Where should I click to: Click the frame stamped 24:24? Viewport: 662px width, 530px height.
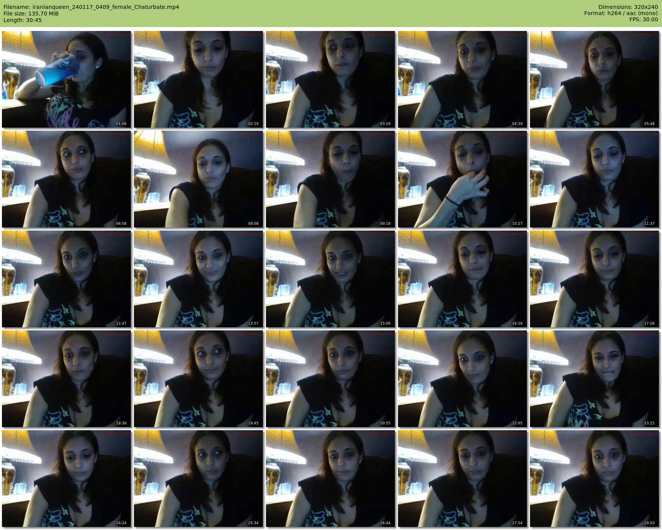[x=67, y=479]
